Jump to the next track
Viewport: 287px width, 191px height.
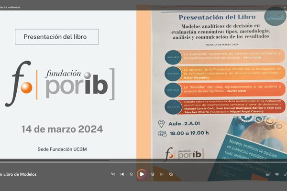coord(161,174)
